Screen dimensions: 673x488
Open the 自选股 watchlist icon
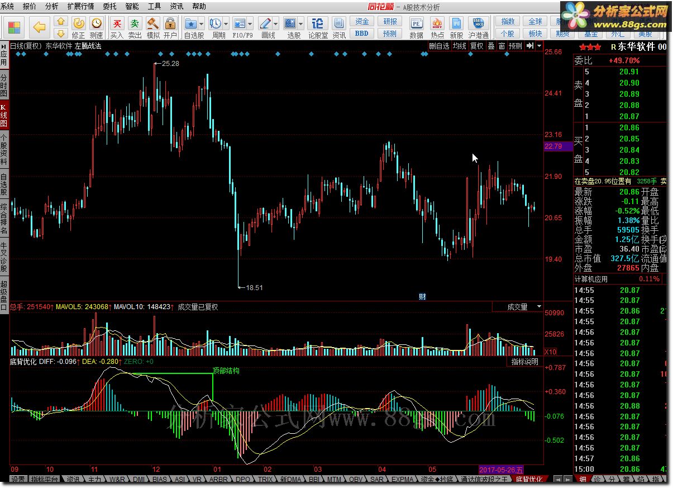pos(191,27)
